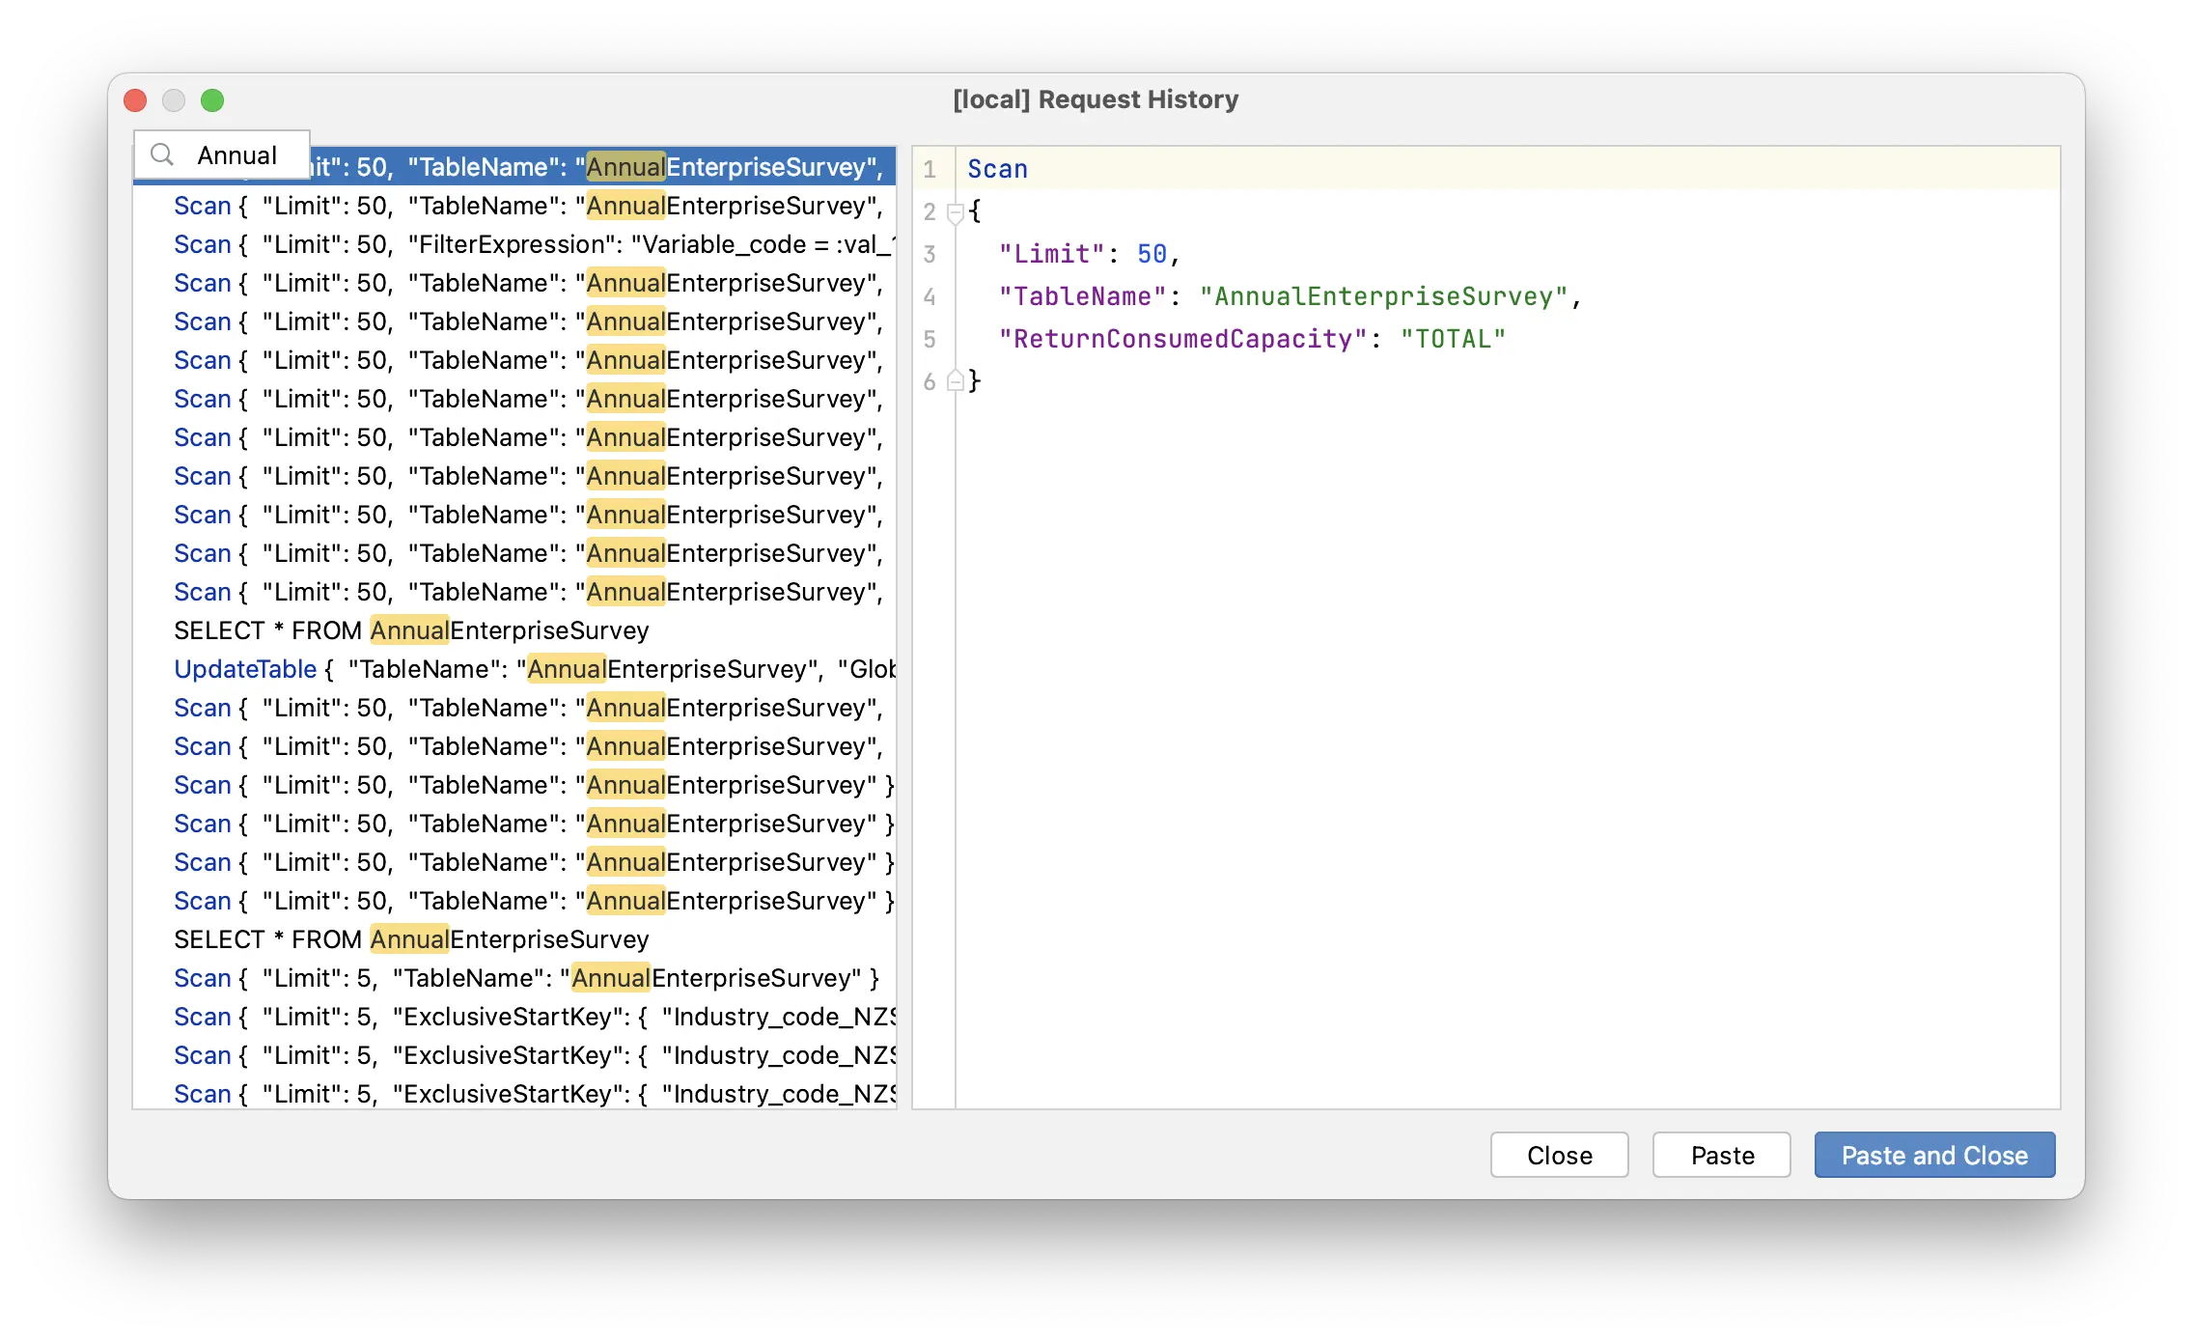Click the "TOTAL" value in the editor
The width and height of the screenshot is (2193, 1342).
(1453, 339)
